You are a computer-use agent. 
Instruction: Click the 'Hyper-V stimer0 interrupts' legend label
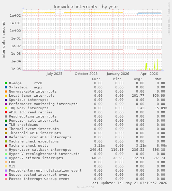coord(36,158)
